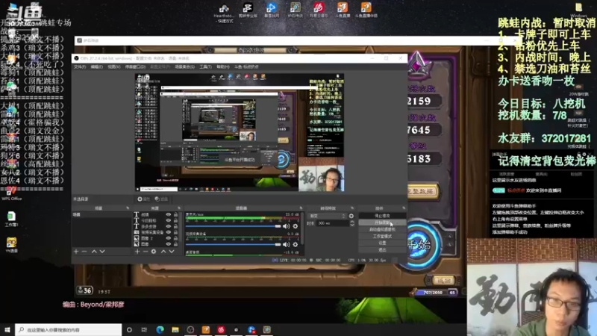Open Microsoft Edge from the taskbar
This screenshot has height=336, width=597.
point(160,329)
